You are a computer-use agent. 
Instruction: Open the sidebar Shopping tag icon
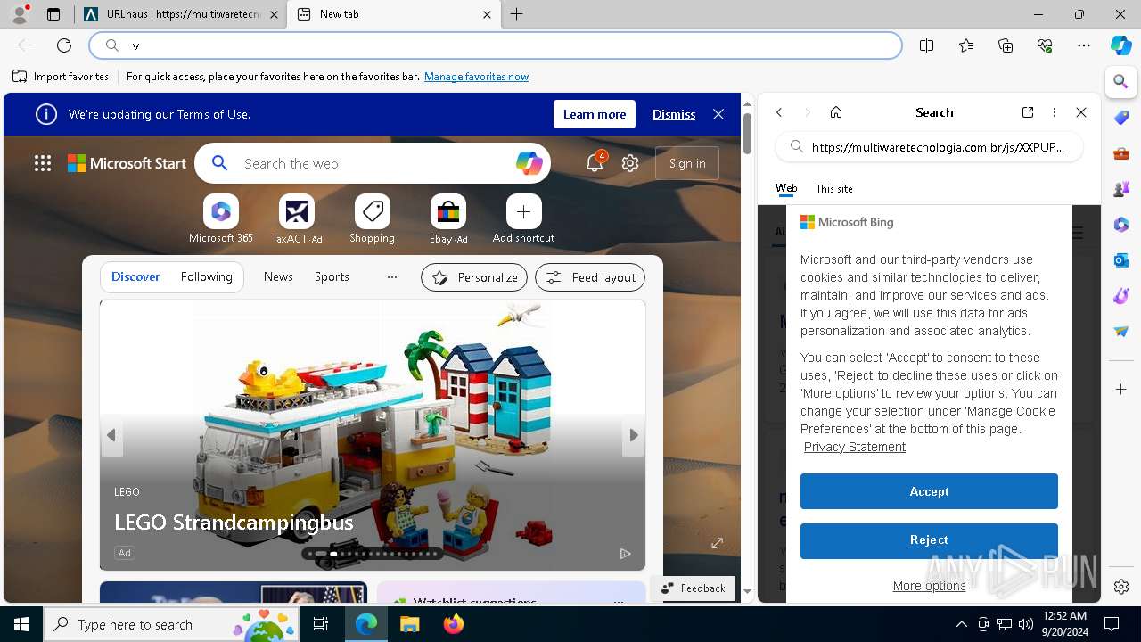1121,118
